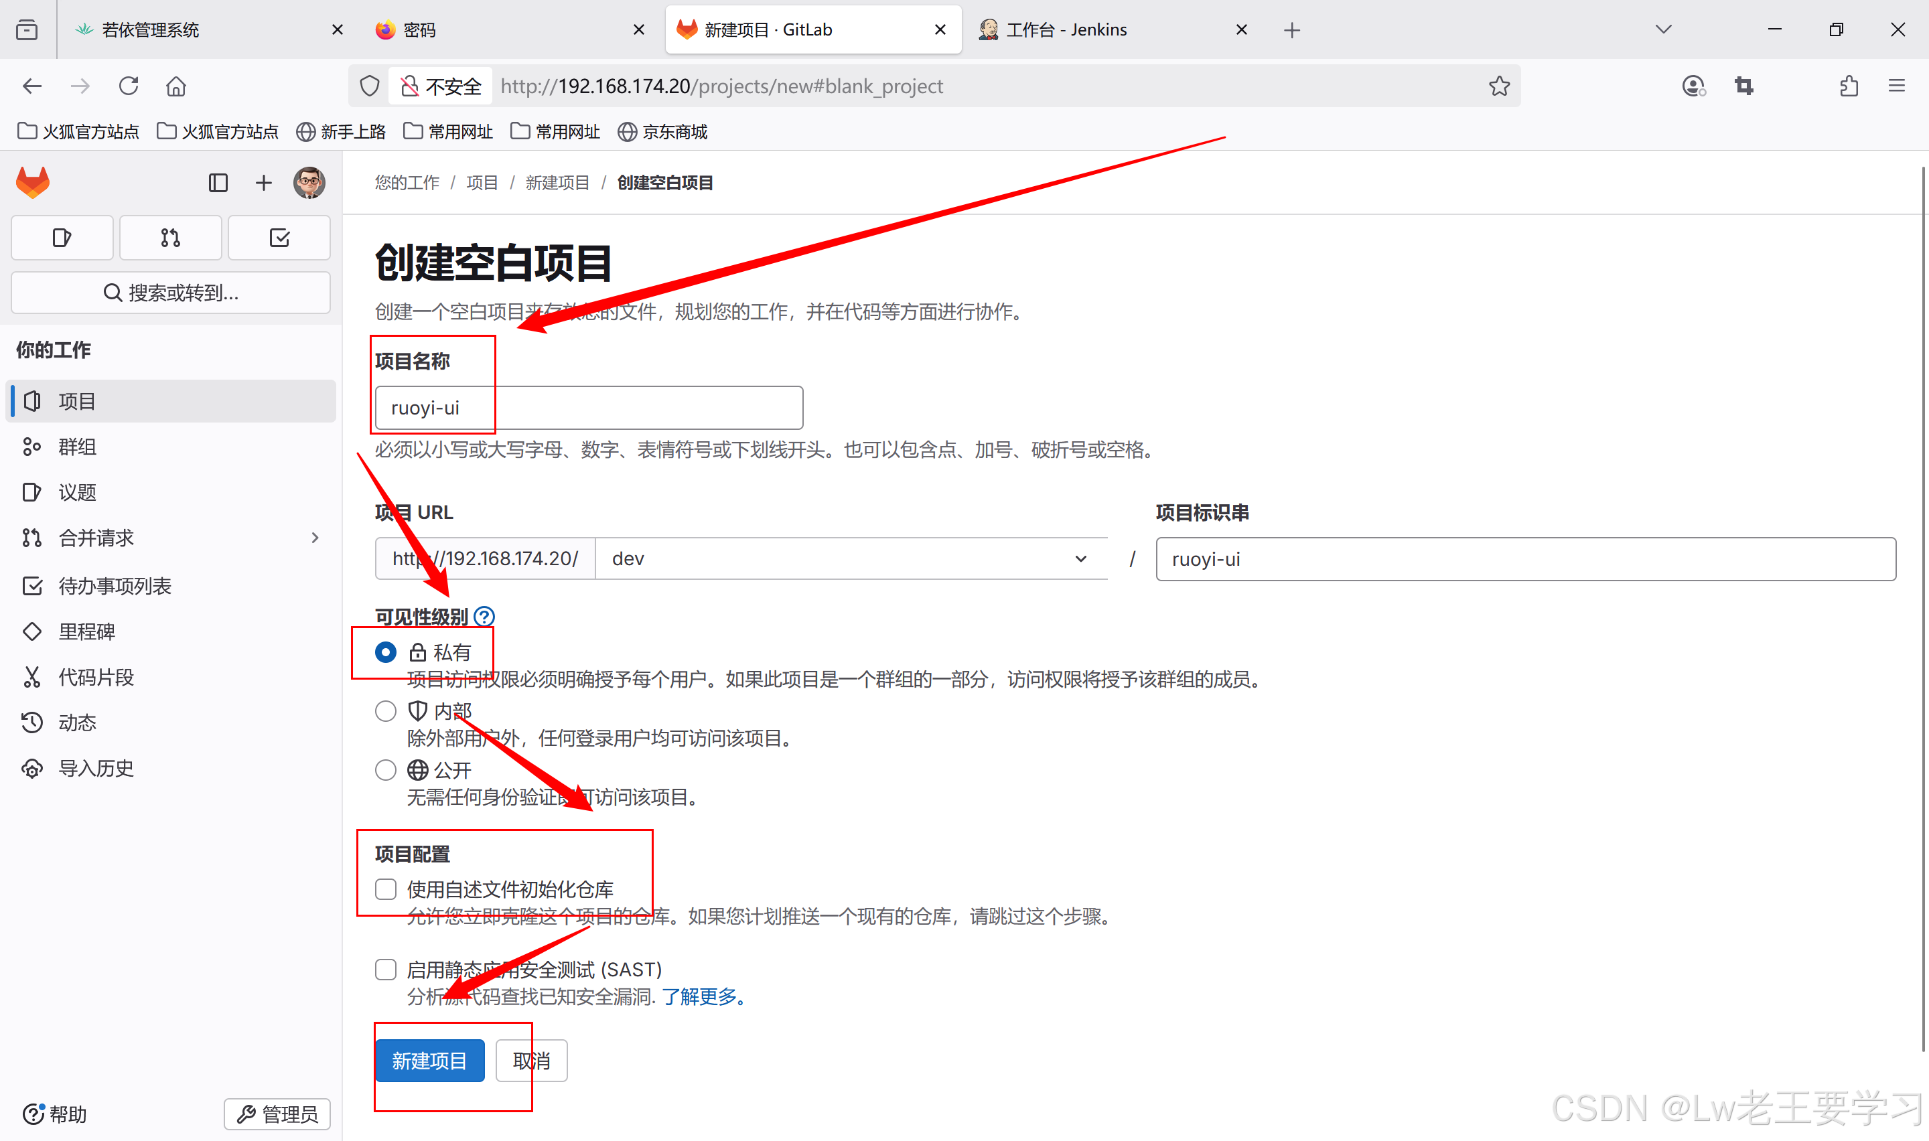Image resolution: width=1929 pixels, height=1141 pixels.
Task: Enable the SAST static security testing checkbox
Action: [x=386, y=970]
